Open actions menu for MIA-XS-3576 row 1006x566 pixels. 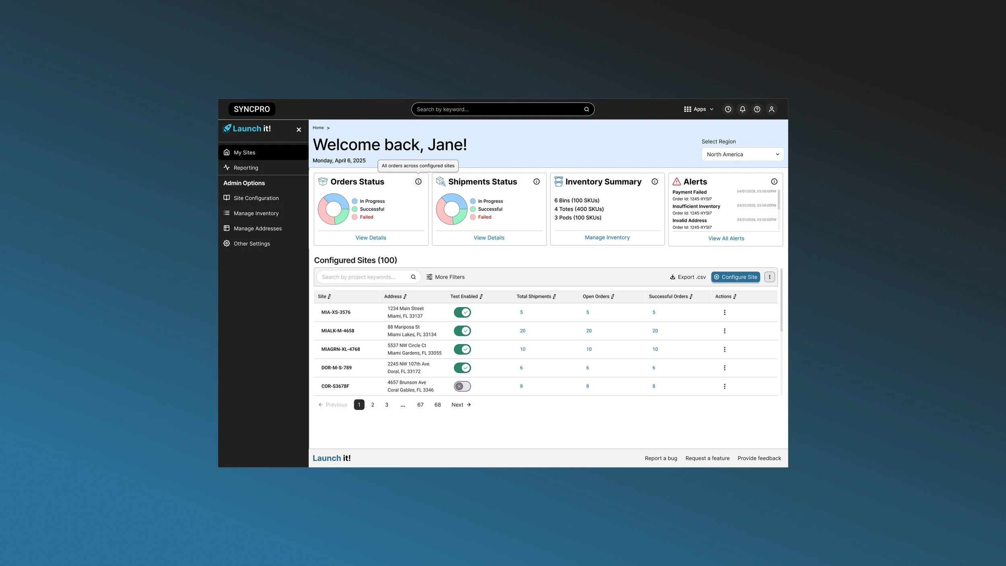coord(724,312)
